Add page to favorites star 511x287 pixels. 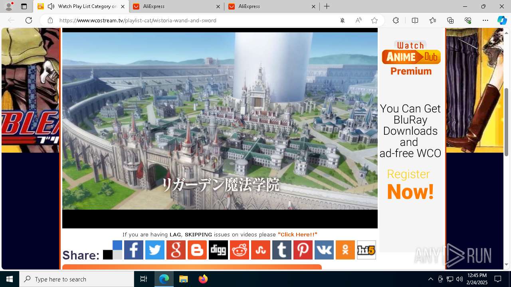pyautogui.click(x=374, y=20)
